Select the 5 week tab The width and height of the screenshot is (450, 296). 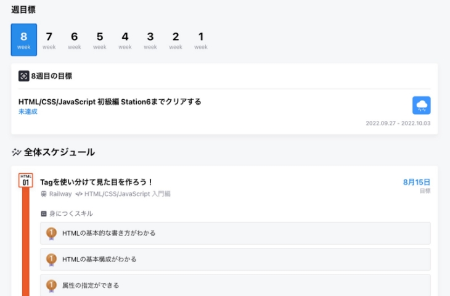click(x=100, y=39)
